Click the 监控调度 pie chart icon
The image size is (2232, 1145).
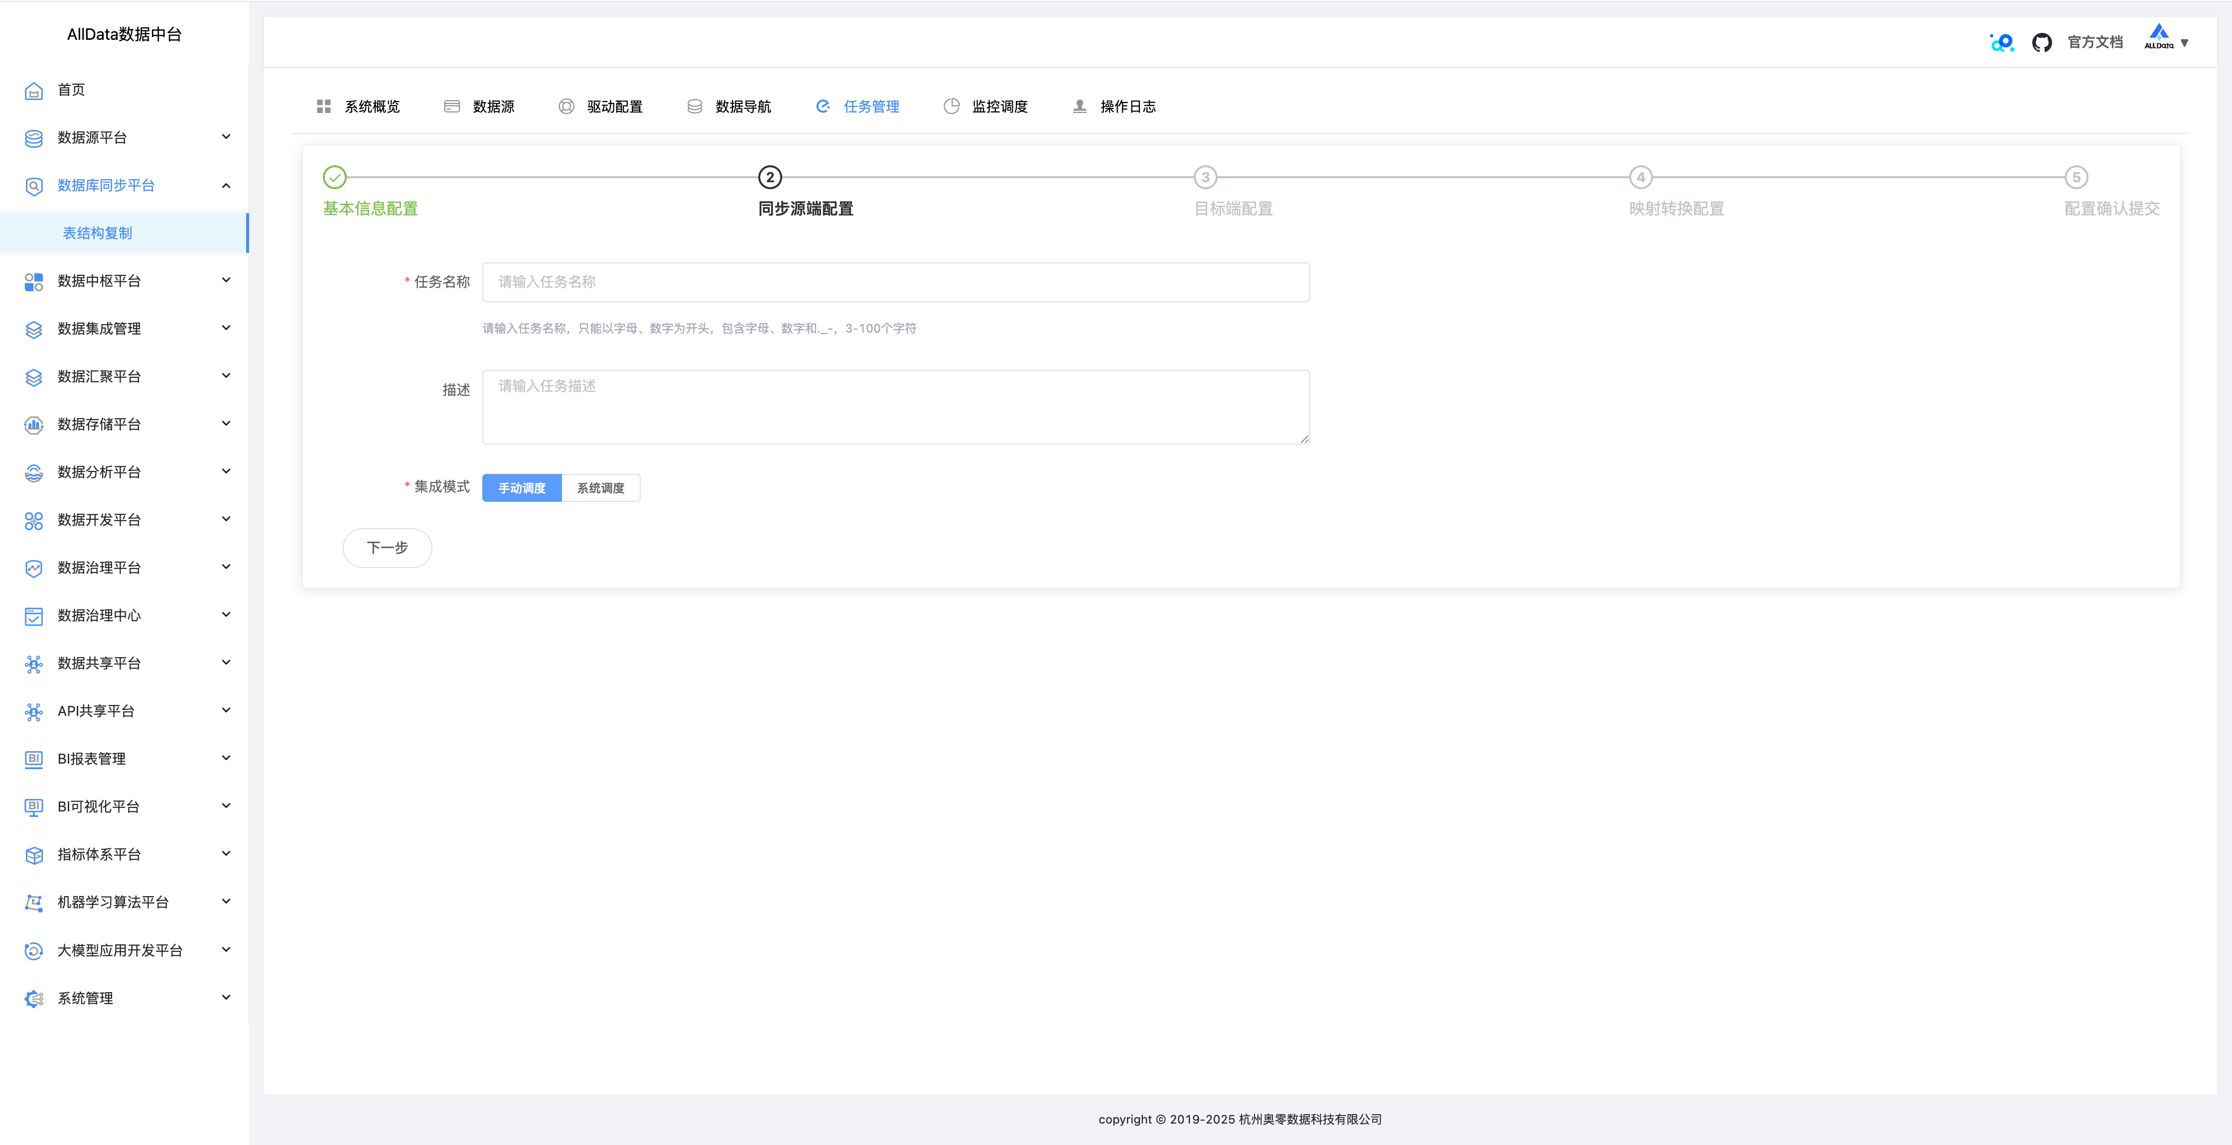click(952, 107)
